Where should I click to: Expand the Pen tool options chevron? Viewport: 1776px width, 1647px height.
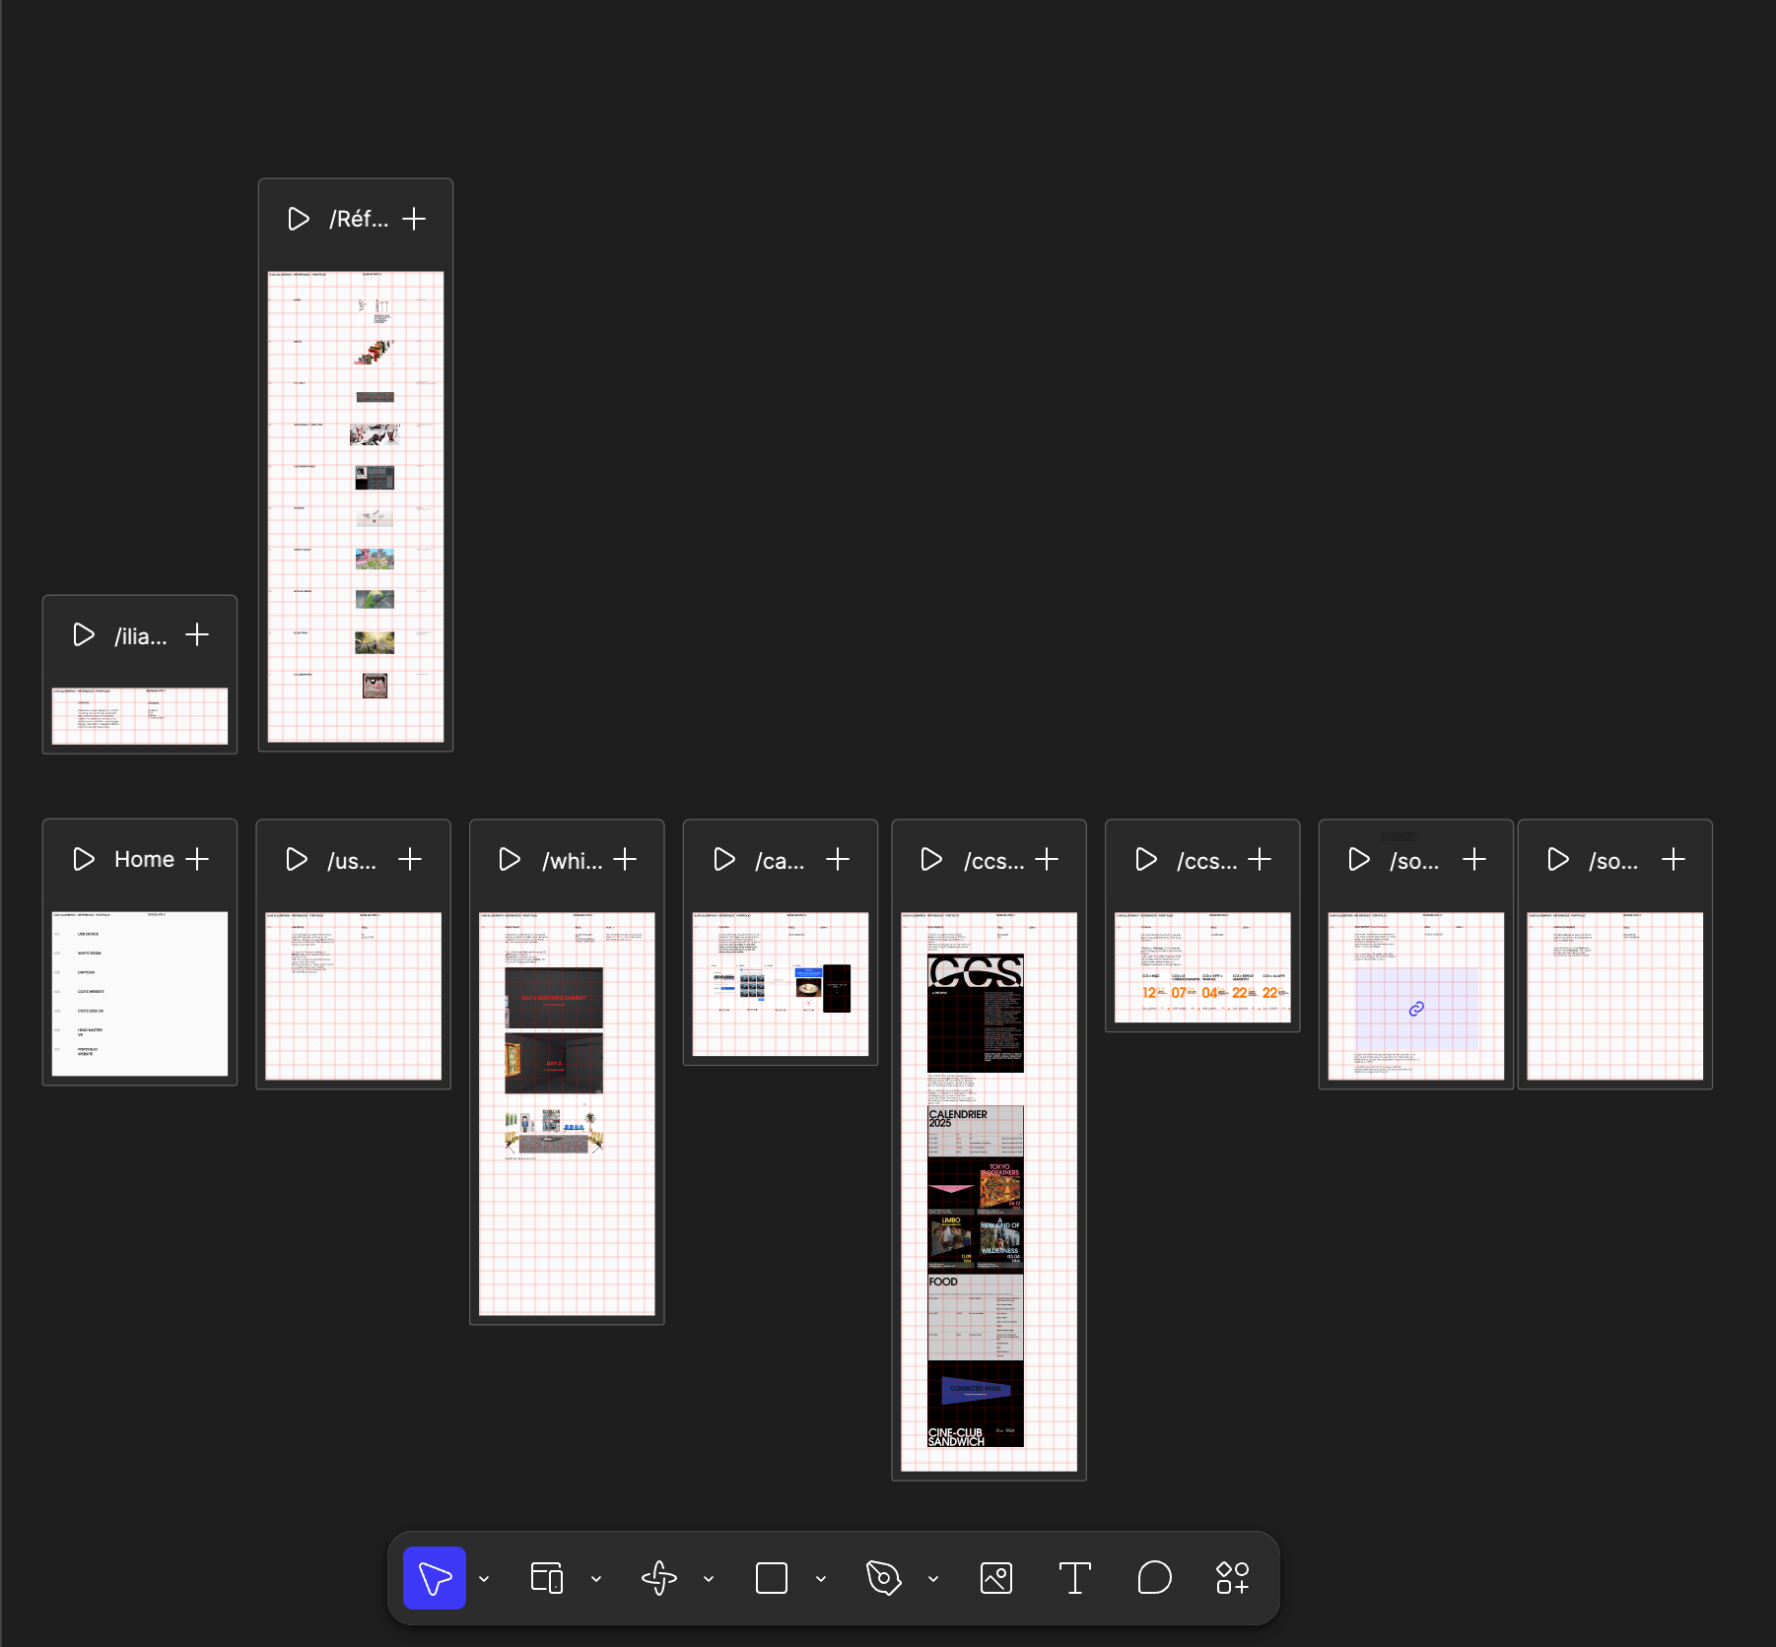pyautogui.click(x=933, y=1579)
